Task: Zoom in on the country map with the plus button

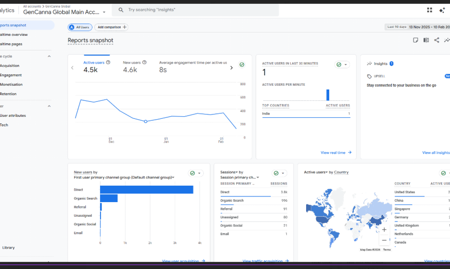Action: pyautogui.click(x=384, y=229)
